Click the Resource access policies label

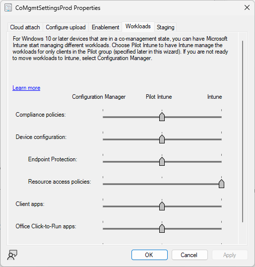60,182
